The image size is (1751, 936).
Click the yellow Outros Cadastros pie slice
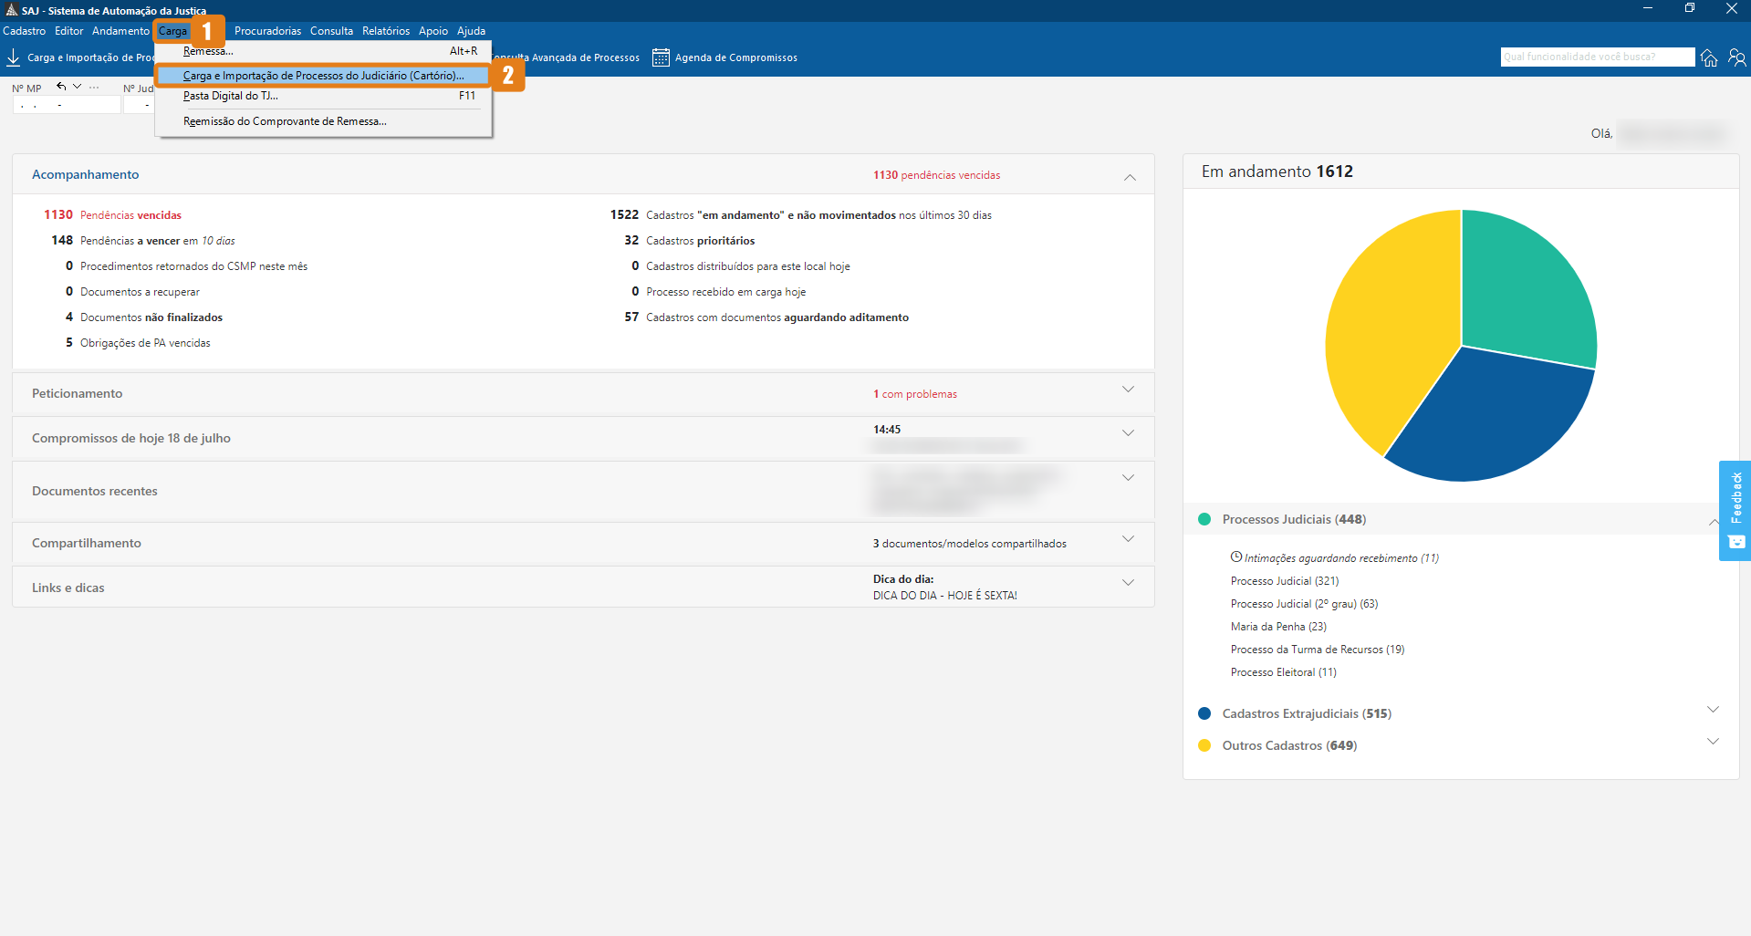coord(1391,328)
